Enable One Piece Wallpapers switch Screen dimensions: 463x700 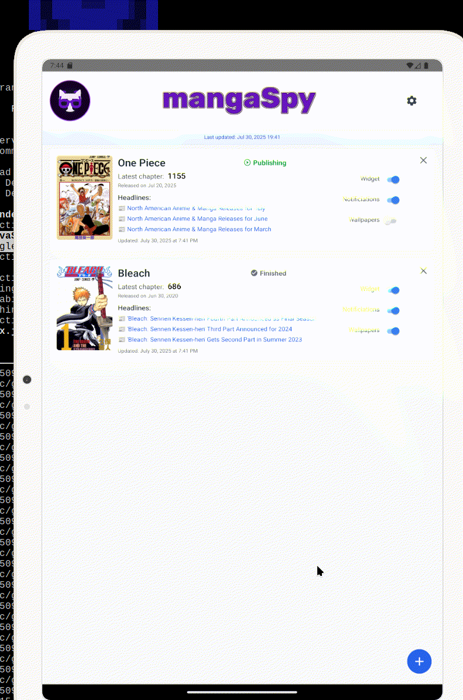pyautogui.click(x=391, y=221)
